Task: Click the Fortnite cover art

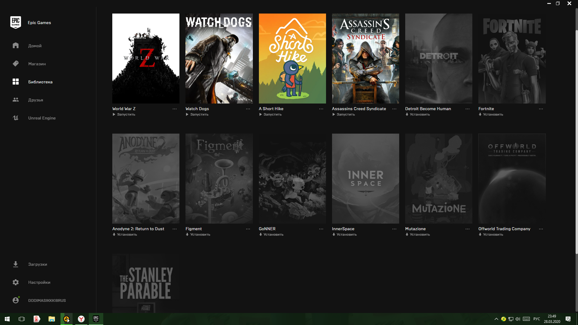Action: point(512,58)
